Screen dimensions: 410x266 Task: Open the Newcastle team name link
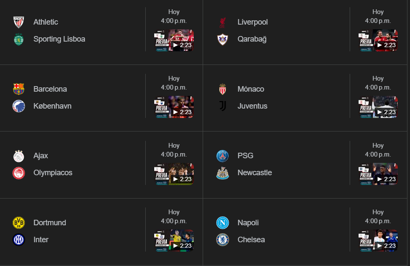[x=254, y=173]
